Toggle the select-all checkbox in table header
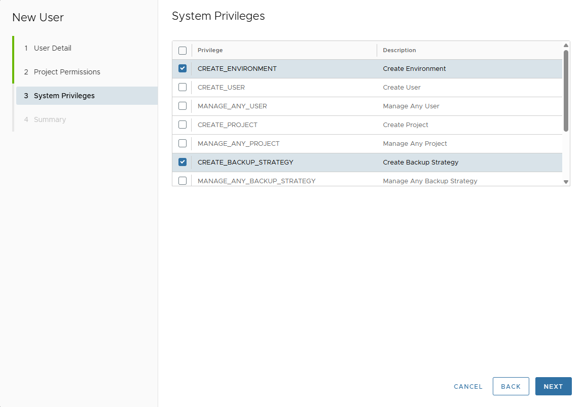Screen dimensions: 583x407 [x=182, y=50]
